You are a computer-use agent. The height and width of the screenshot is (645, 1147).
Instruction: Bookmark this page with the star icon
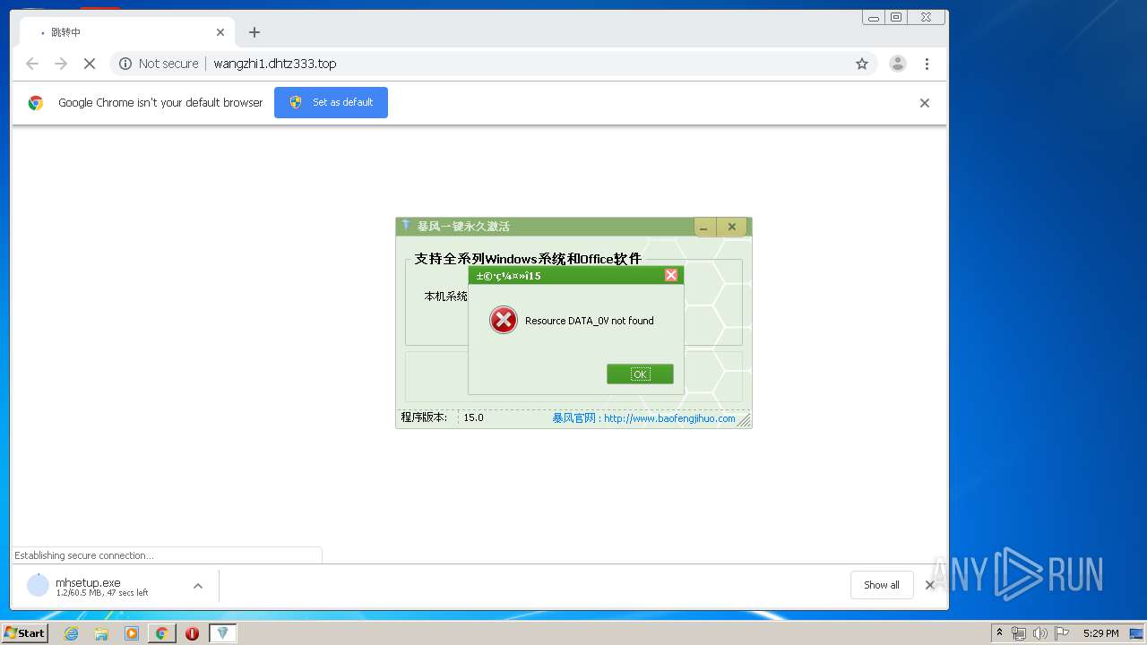pos(862,64)
